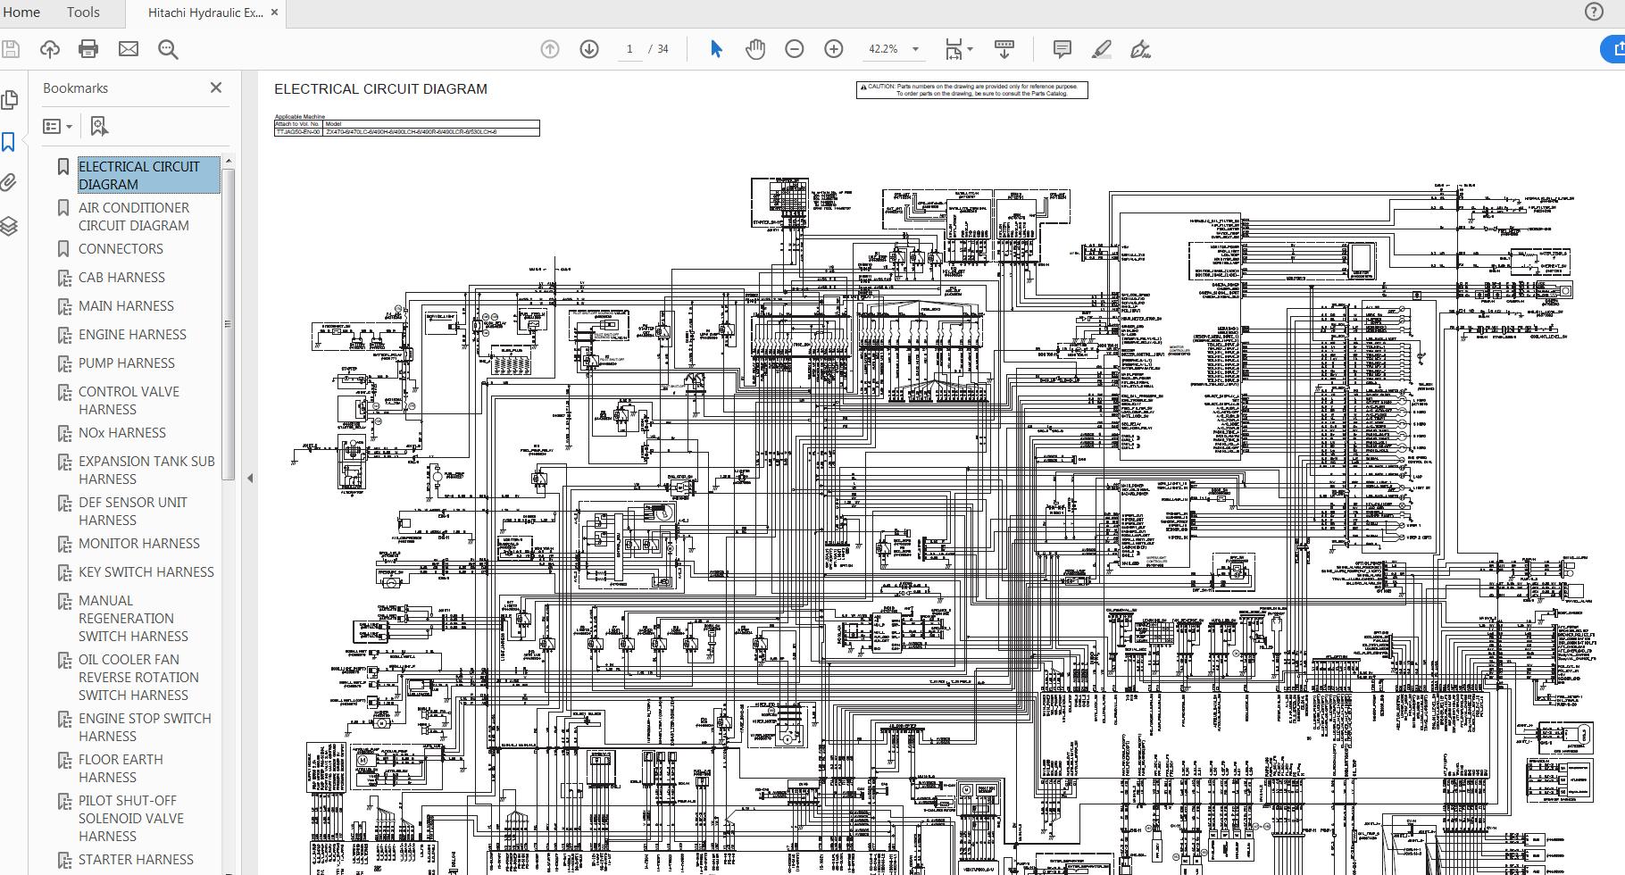Open DEF SENSOR UNIT HARNESS bookmark
The image size is (1625, 875).
(x=133, y=511)
